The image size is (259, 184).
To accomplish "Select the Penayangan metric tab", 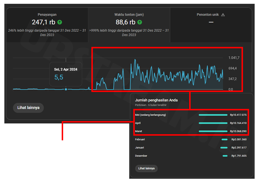I will [x=47, y=25].
